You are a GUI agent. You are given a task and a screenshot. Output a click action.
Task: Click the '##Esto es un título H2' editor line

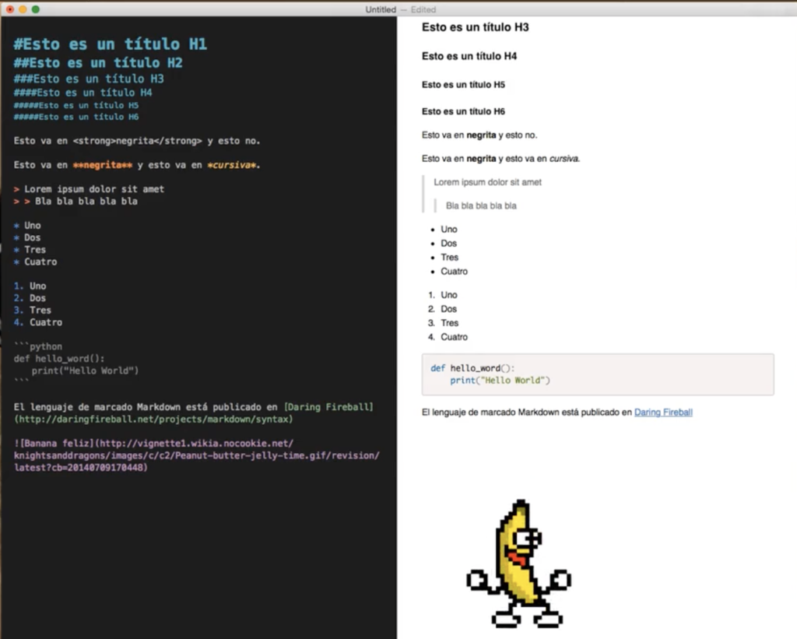98,62
